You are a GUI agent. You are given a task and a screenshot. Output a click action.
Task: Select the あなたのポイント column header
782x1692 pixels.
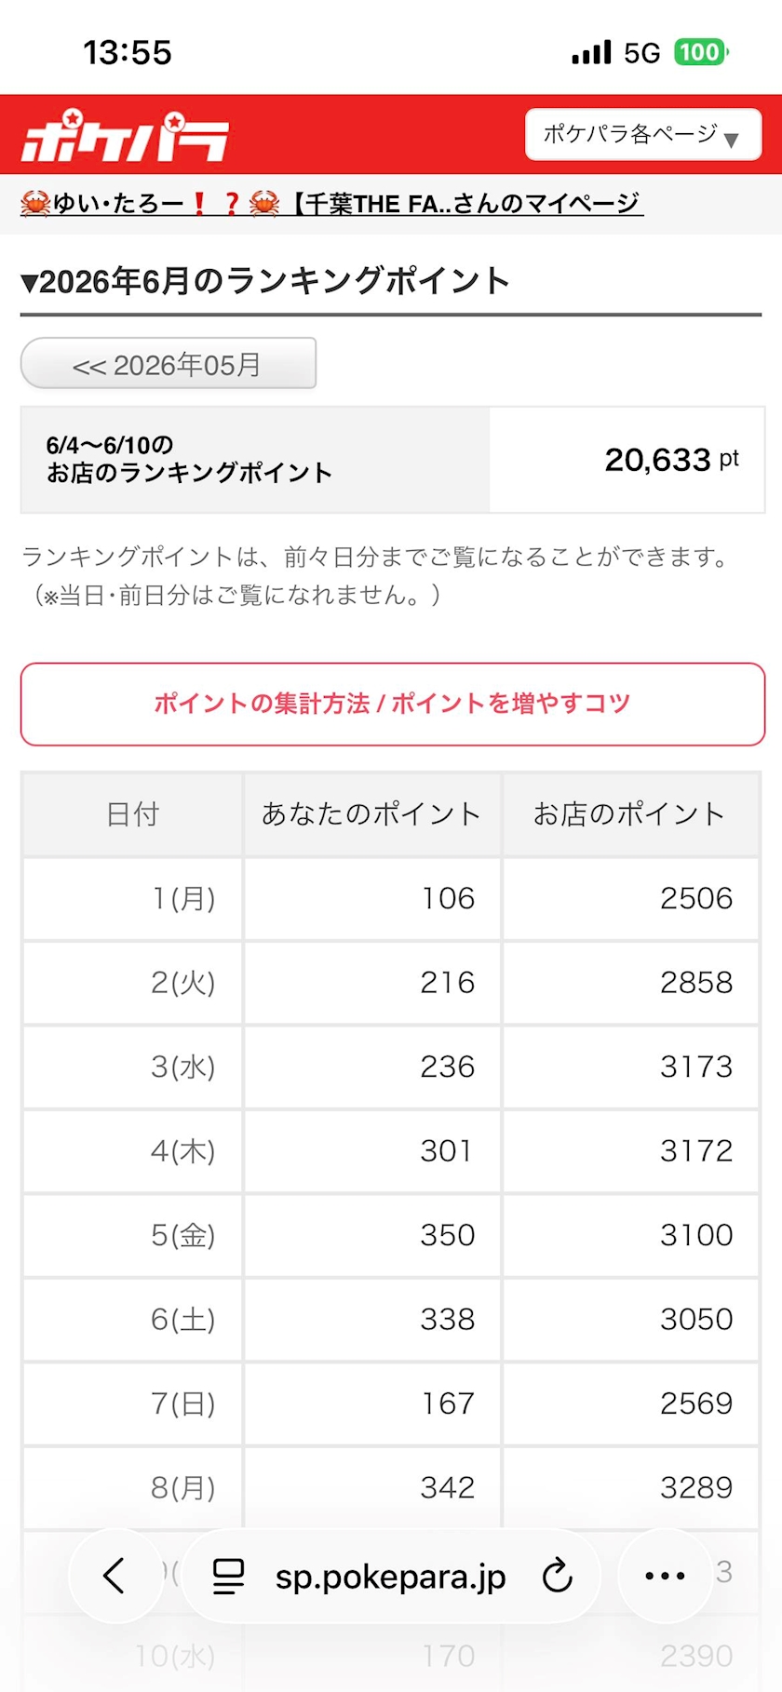tap(372, 814)
